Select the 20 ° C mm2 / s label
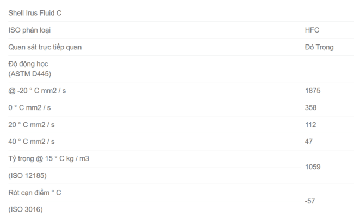The height and width of the screenshot is (217, 354). [32, 125]
